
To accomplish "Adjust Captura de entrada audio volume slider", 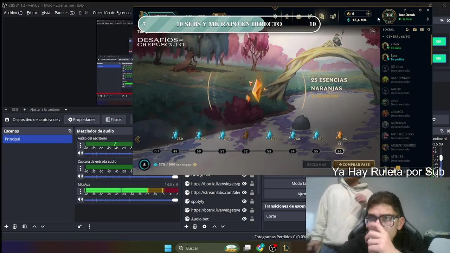I will pos(131,177).
